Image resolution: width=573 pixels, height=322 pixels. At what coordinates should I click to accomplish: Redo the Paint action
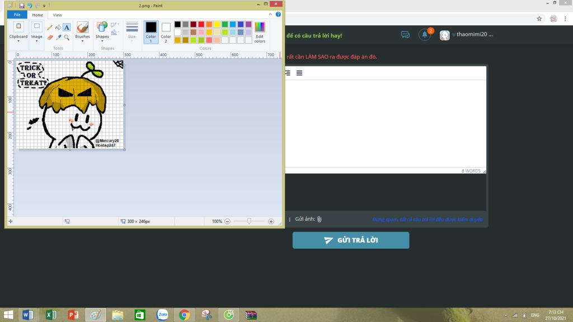pyautogui.click(x=37, y=6)
